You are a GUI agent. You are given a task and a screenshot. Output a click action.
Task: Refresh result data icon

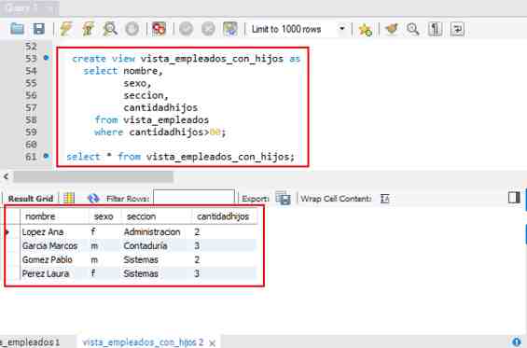coord(93,199)
